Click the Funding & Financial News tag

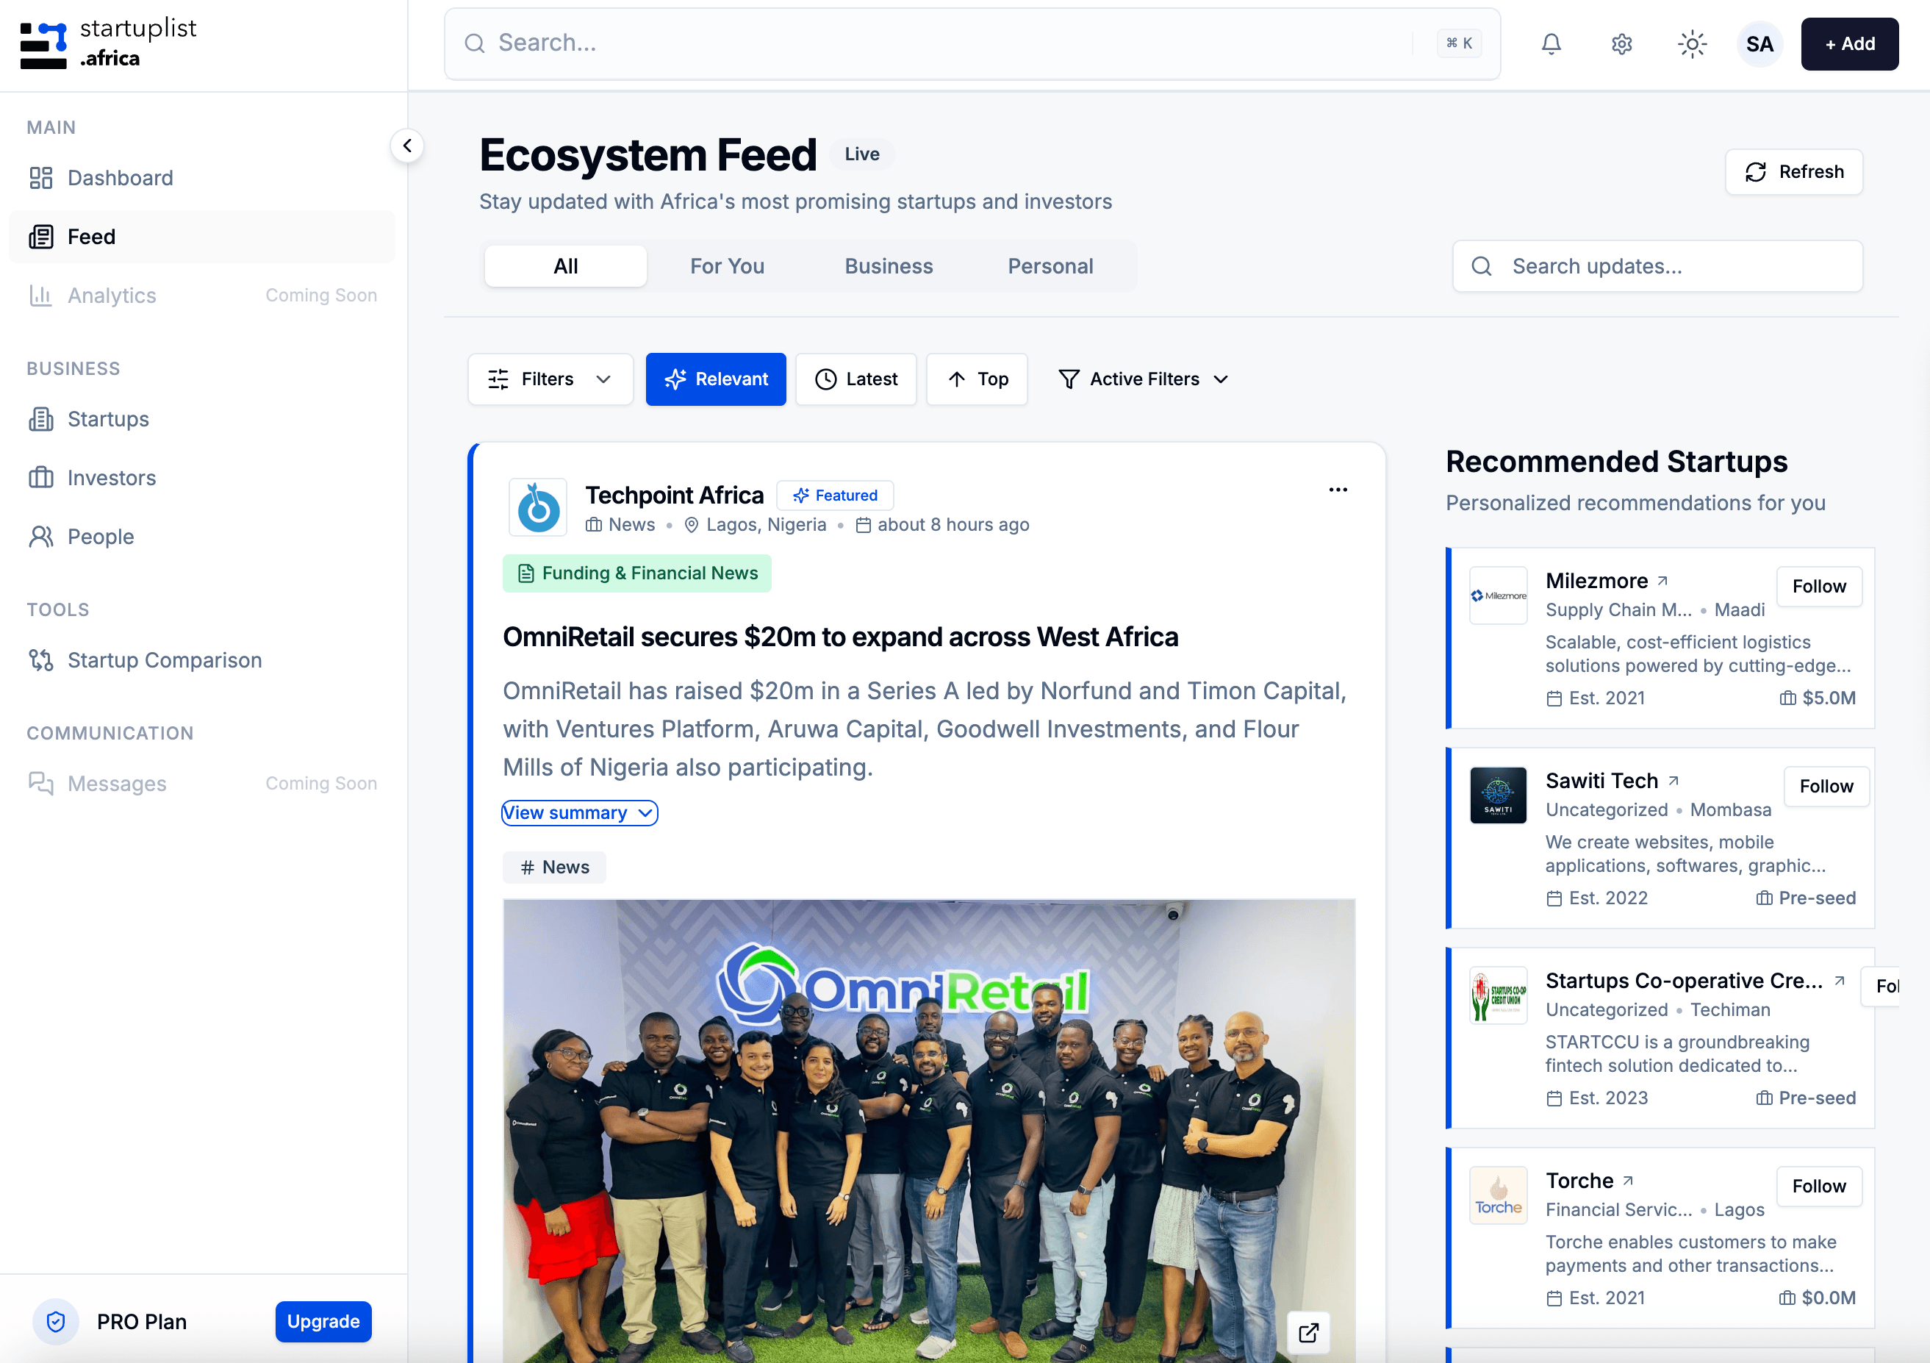636,573
